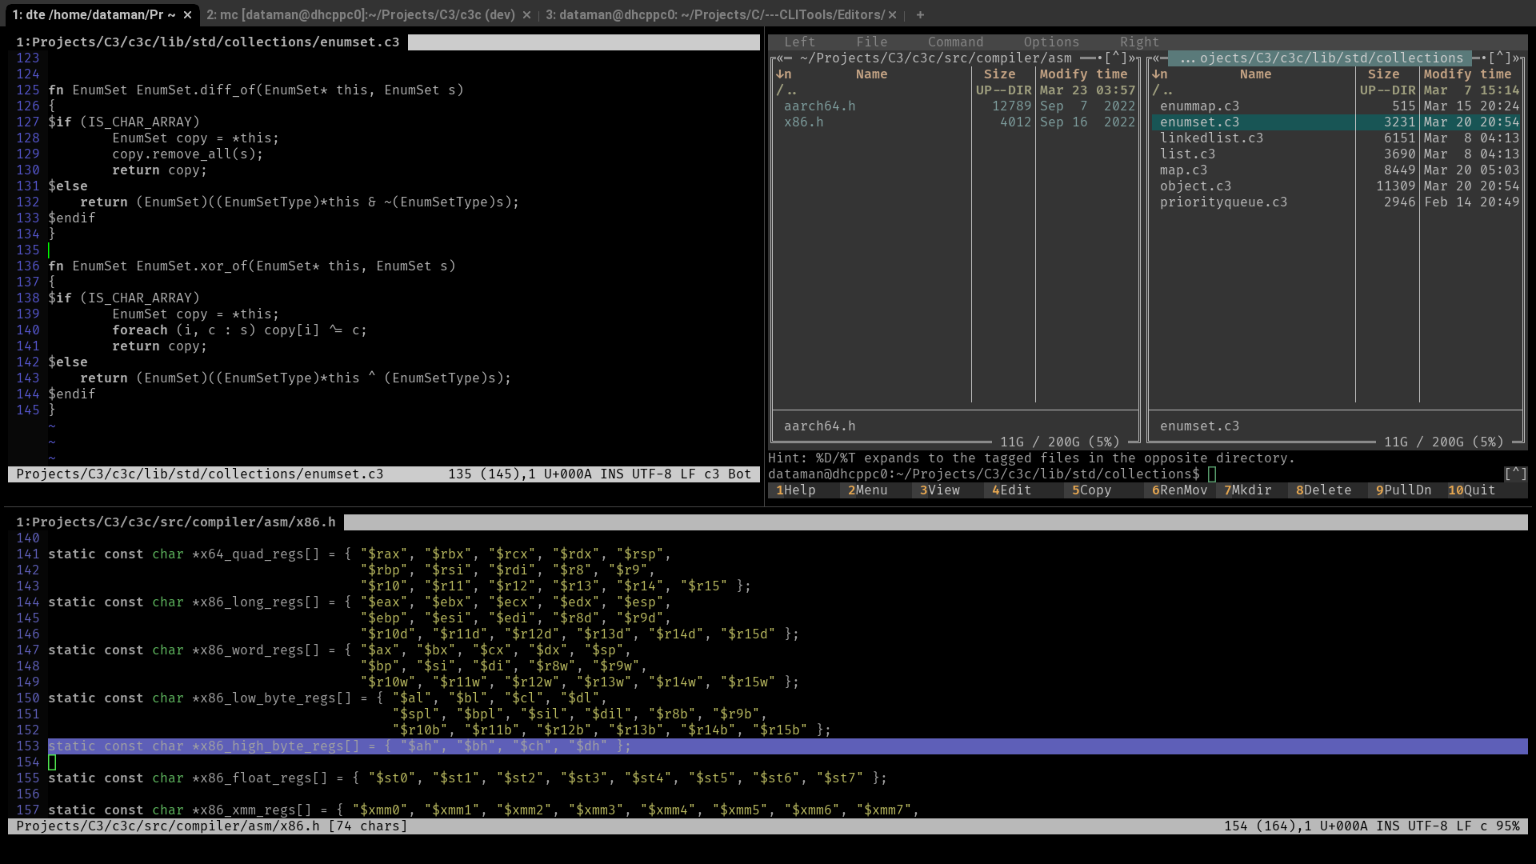Open right panel directory history list

click(x=1499, y=58)
